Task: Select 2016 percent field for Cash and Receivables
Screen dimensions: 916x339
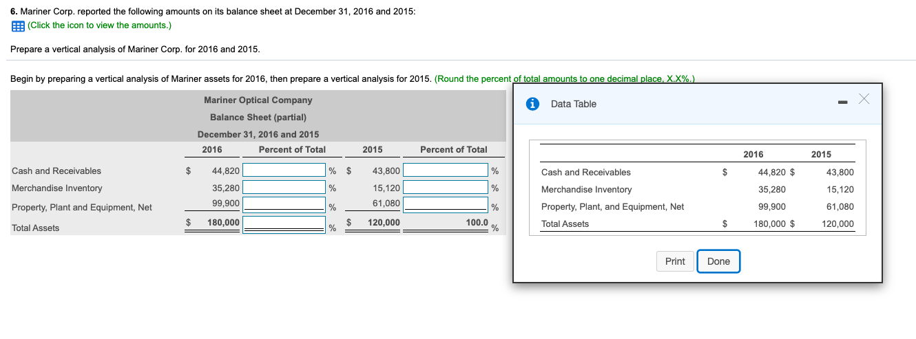Action: click(x=283, y=171)
